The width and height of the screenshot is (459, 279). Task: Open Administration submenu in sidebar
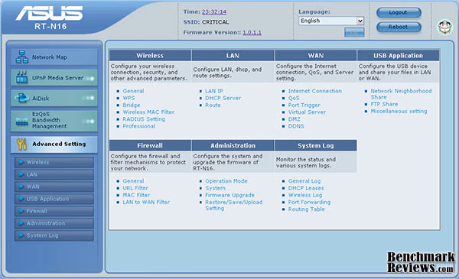pos(54,223)
